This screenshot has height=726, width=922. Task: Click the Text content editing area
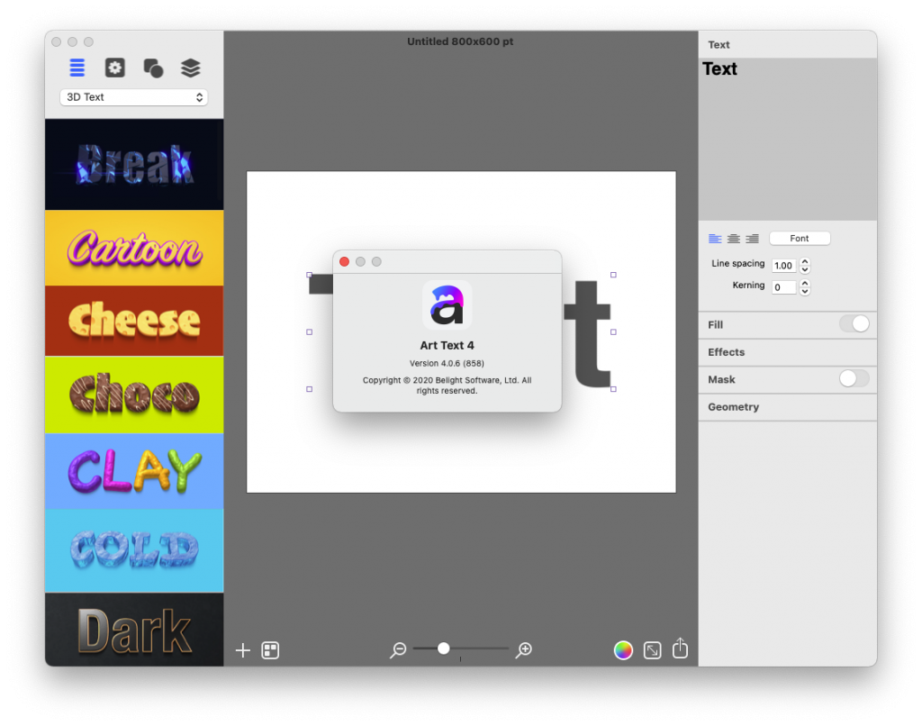click(x=787, y=139)
